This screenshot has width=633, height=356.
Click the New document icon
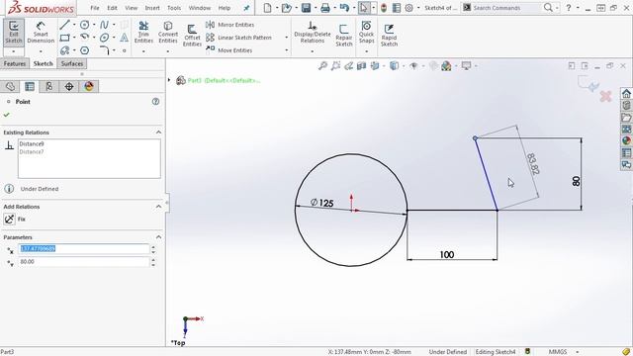(268, 8)
